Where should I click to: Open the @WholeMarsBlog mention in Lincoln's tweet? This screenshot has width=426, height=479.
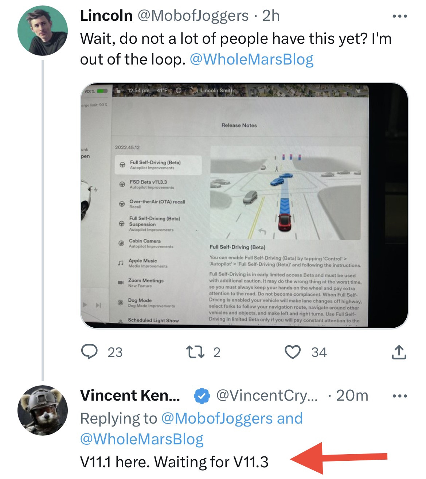coord(251,59)
